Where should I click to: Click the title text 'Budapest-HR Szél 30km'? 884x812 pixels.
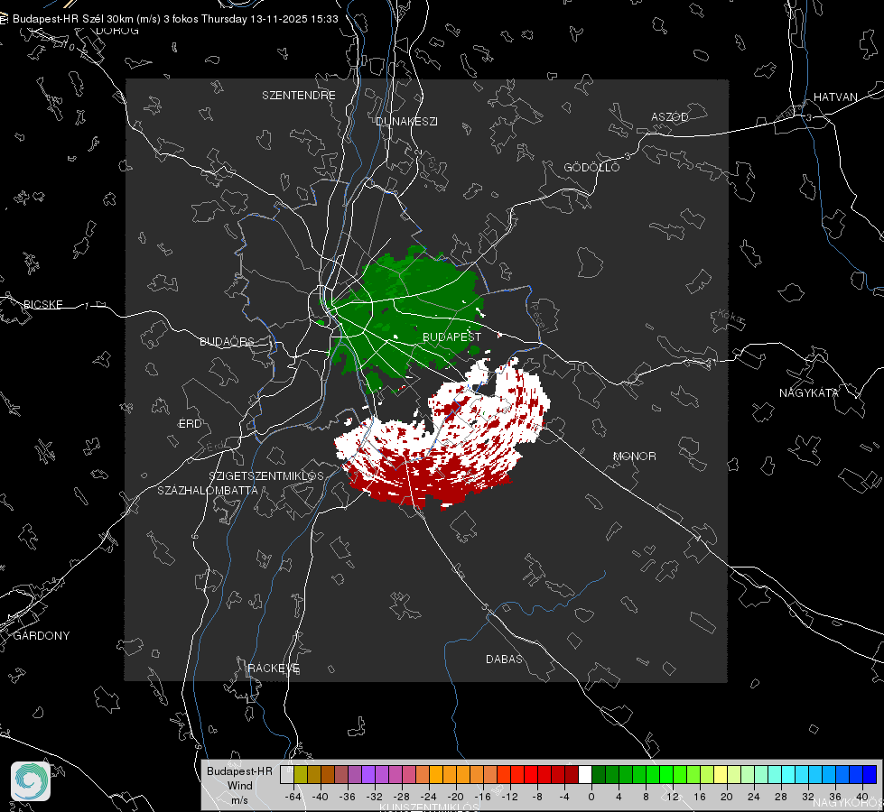click(73, 19)
